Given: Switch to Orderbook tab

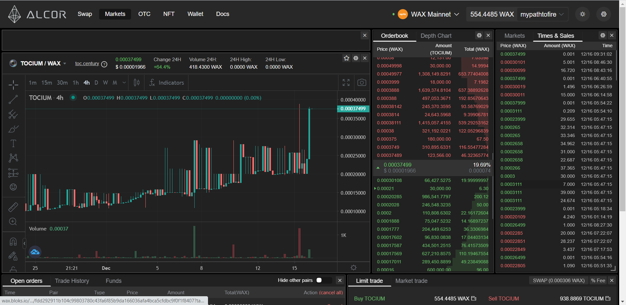Looking at the screenshot, I should tap(395, 36).
